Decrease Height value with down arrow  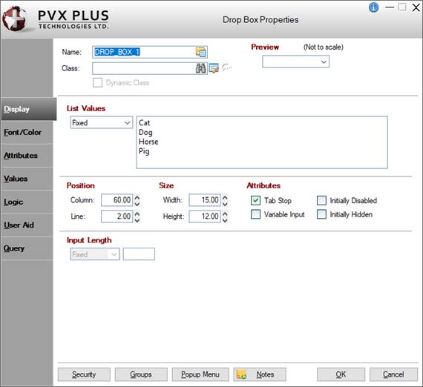225,220
